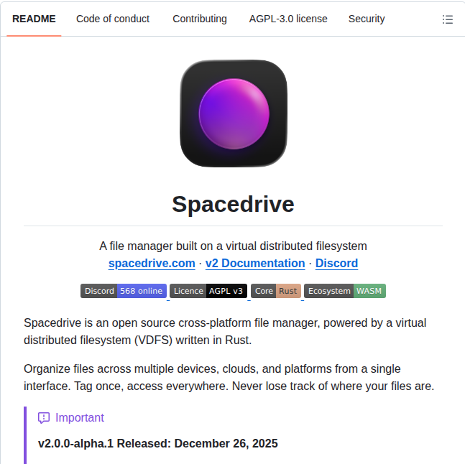Switch to the Security tab
The image size is (465, 464).
click(x=367, y=19)
